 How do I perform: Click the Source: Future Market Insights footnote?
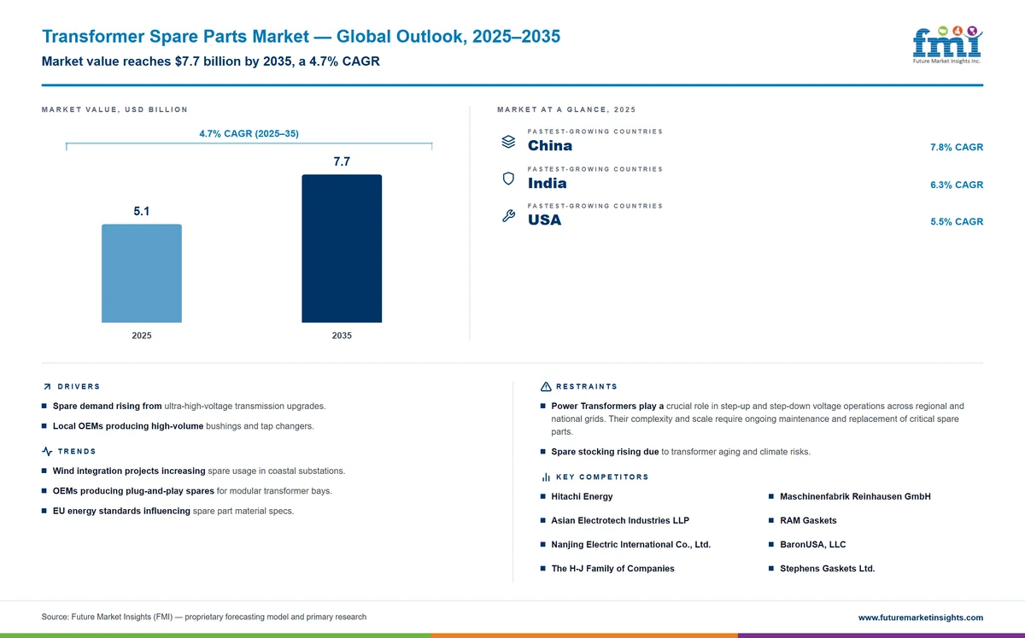coord(203,617)
